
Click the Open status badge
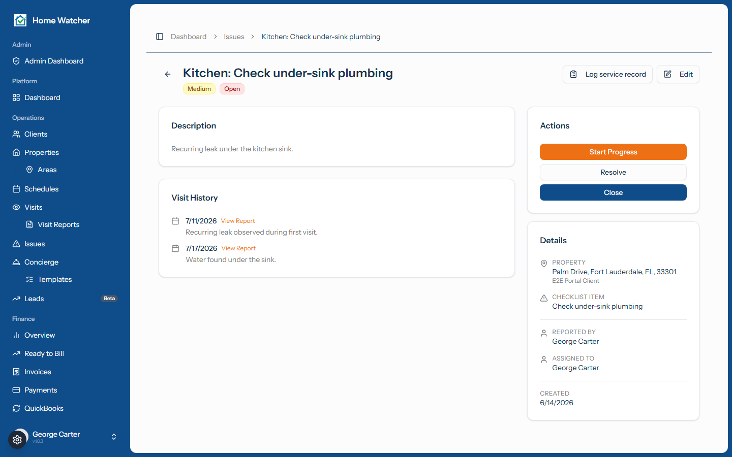point(232,89)
